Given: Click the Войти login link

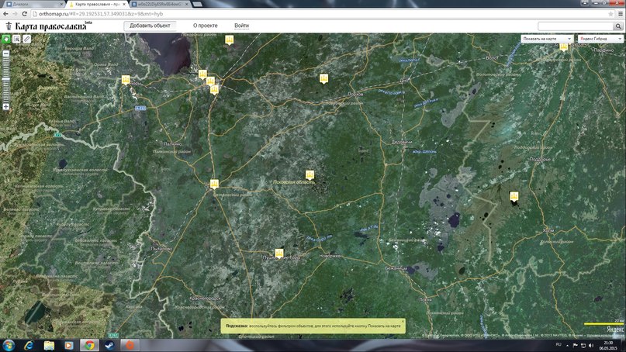Looking at the screenshot, I should [241, 26].
